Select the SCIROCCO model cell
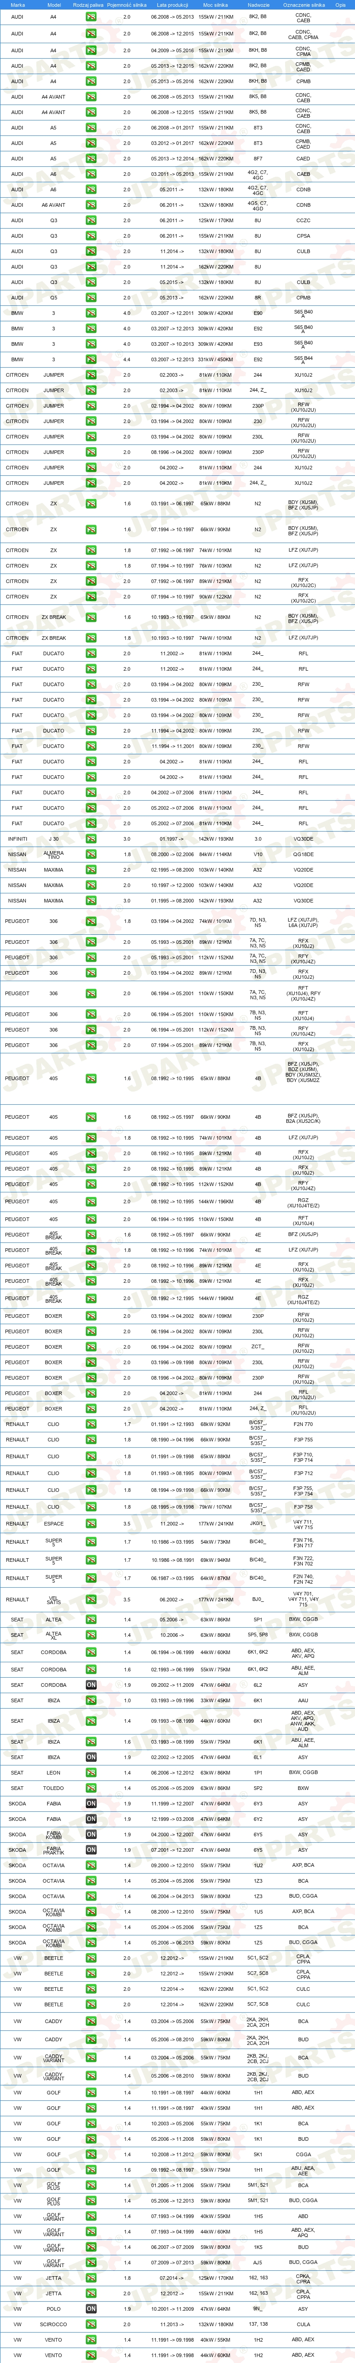This screenshot has width=355, height=2363. click(x=53, y=2324)
